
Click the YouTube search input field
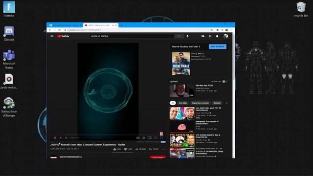(x=132, y=36)
